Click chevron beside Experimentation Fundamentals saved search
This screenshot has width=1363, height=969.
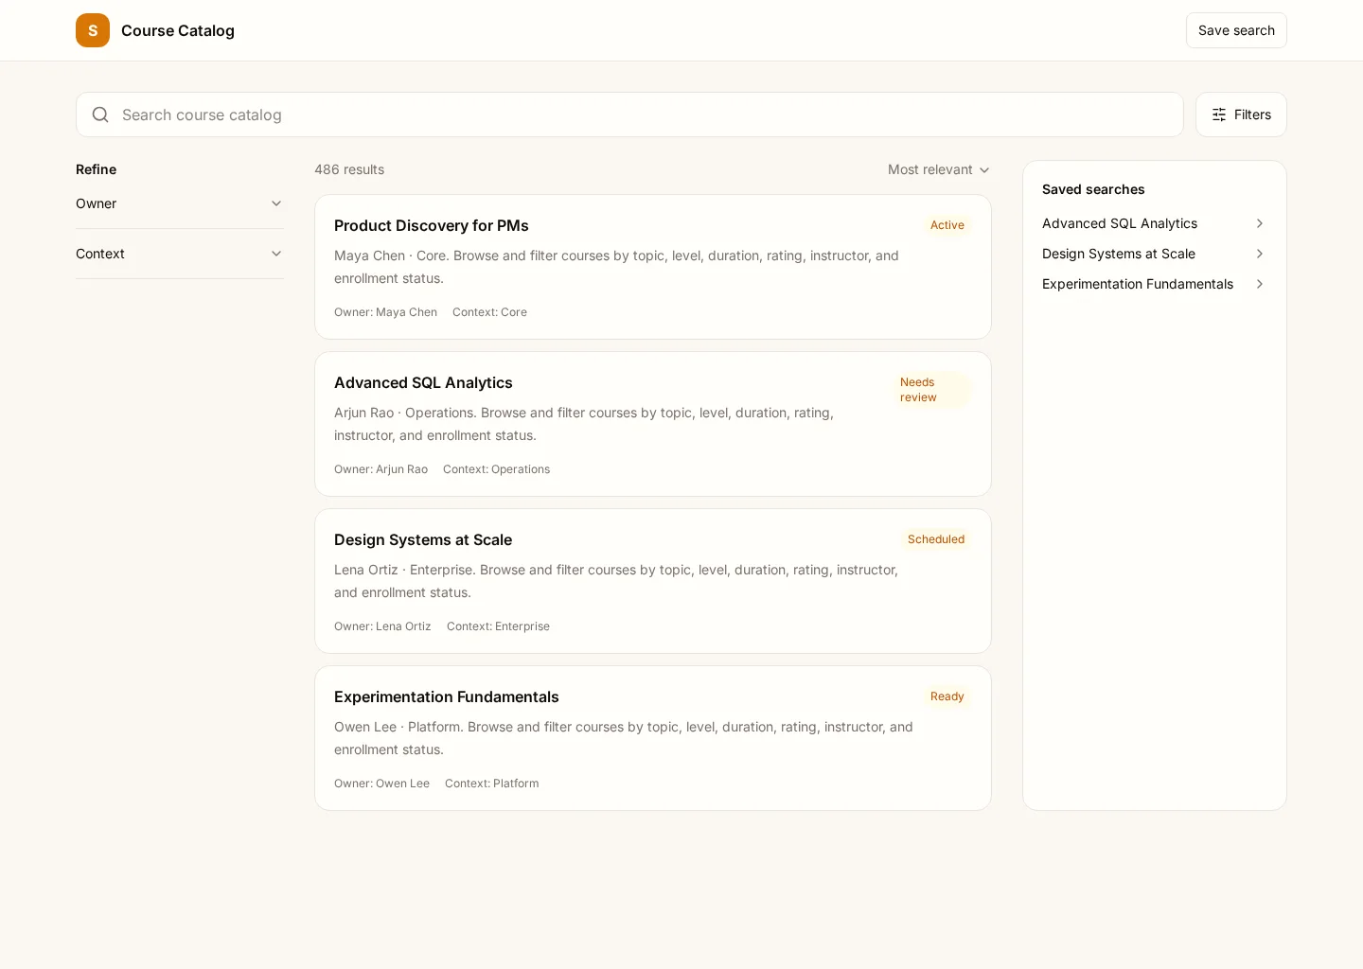1260,284
